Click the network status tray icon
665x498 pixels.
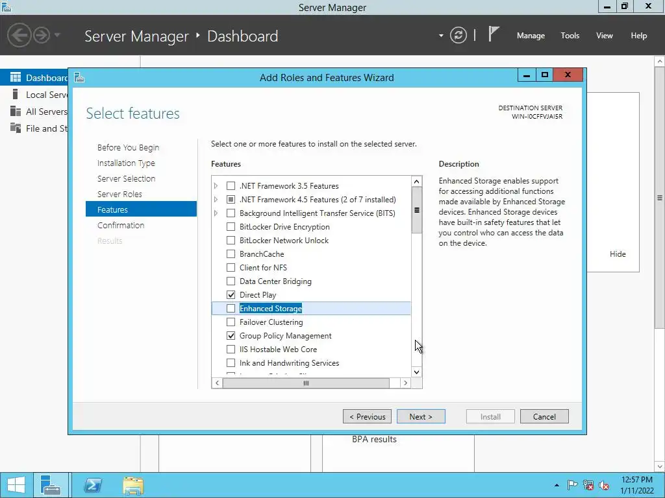(588, 485)
